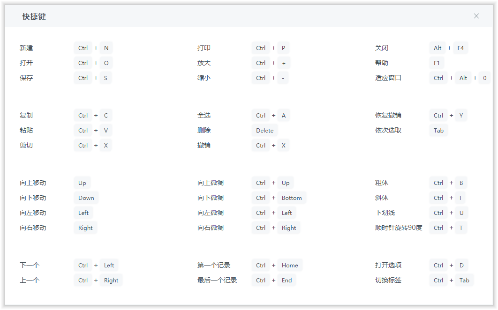Click the P key in 打印 row
Viewport: 498px width, 310px height.
pos(283,48)
